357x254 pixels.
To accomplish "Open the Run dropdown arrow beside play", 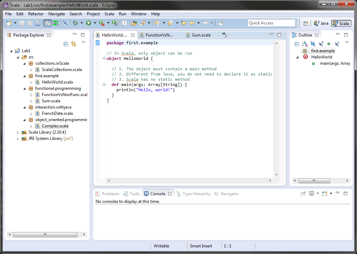I will click(x=95, y=23).
